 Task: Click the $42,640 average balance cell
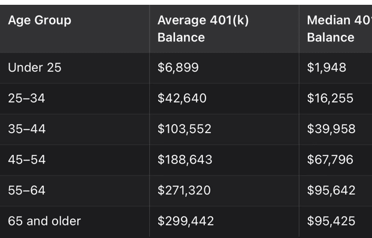pos(182,98)
